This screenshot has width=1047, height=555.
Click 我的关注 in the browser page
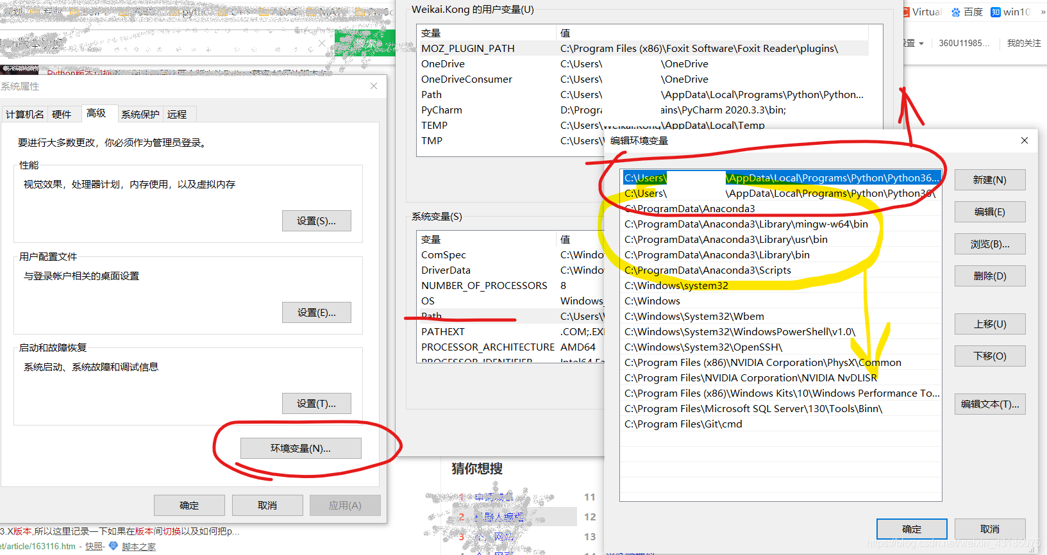(1024, 43)
